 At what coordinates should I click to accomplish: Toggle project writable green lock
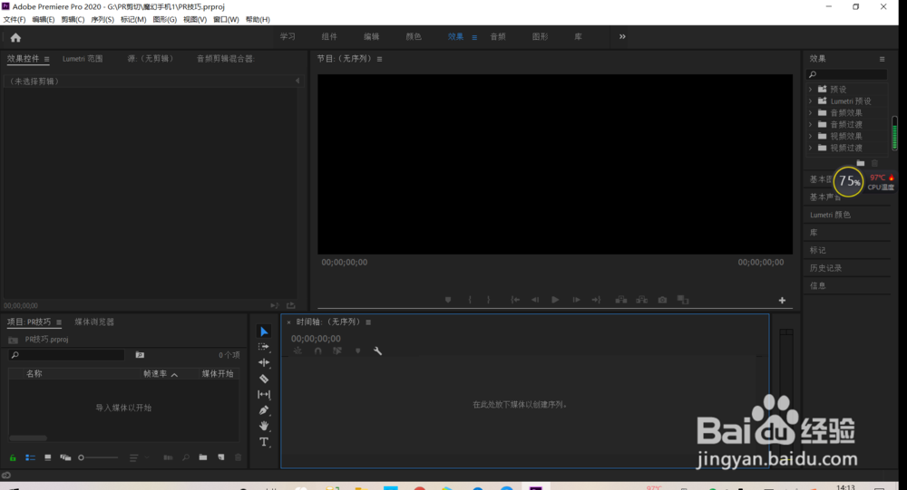[13, 457]
